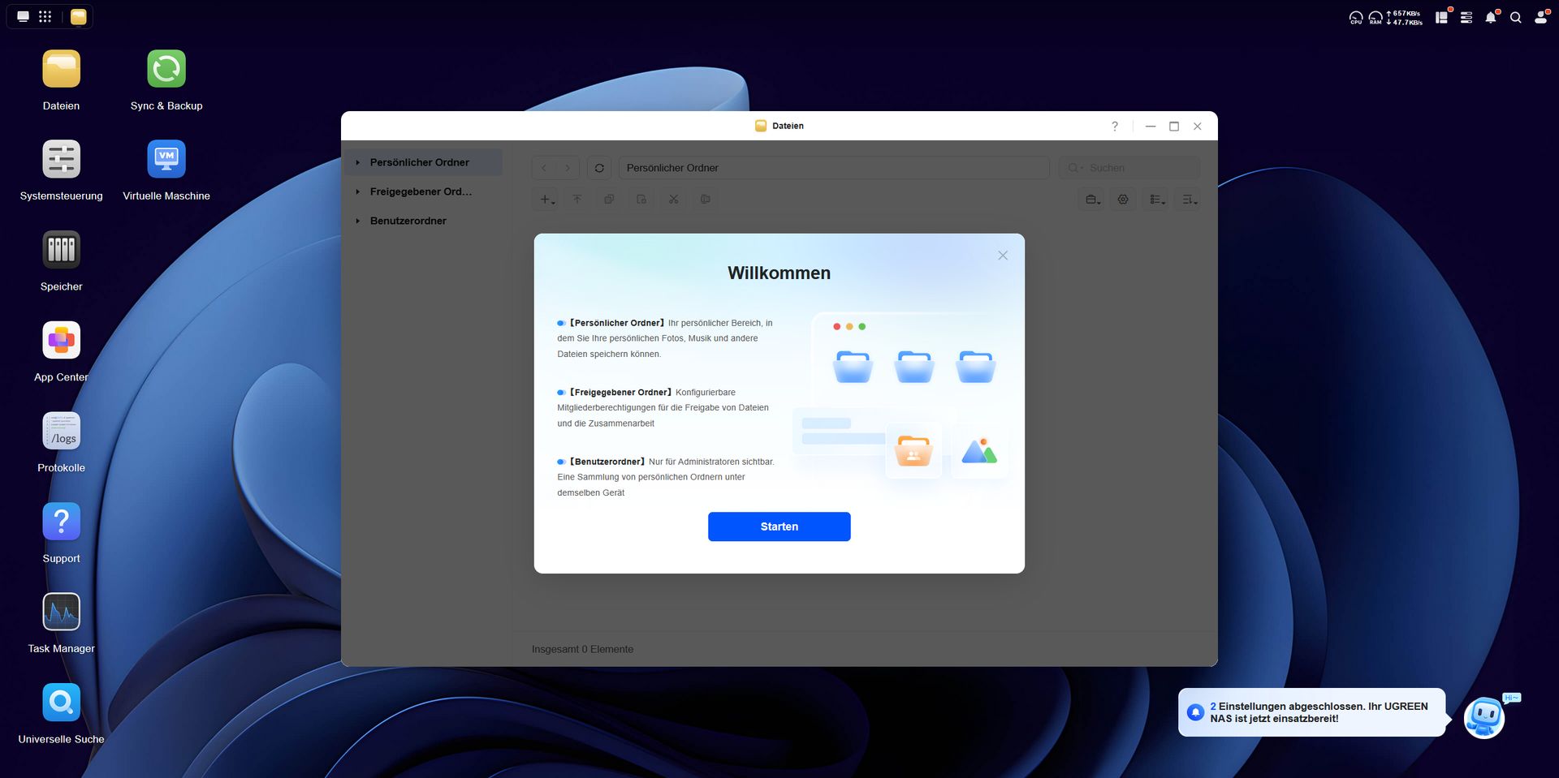The height and width of the screenshot is (778, 1559).
Task: Open the settings gear in the Dateien toolbar
Action: point(1123,199)
